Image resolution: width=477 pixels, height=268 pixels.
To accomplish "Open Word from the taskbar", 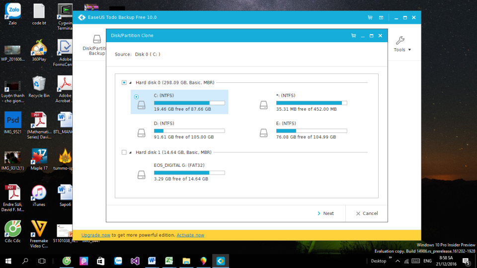I will (x=152, y=261).
